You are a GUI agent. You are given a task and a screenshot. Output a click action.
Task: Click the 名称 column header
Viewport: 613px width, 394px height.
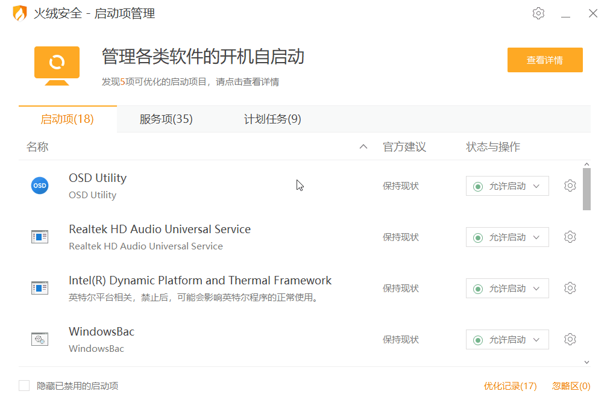click(x=37, y=147)
